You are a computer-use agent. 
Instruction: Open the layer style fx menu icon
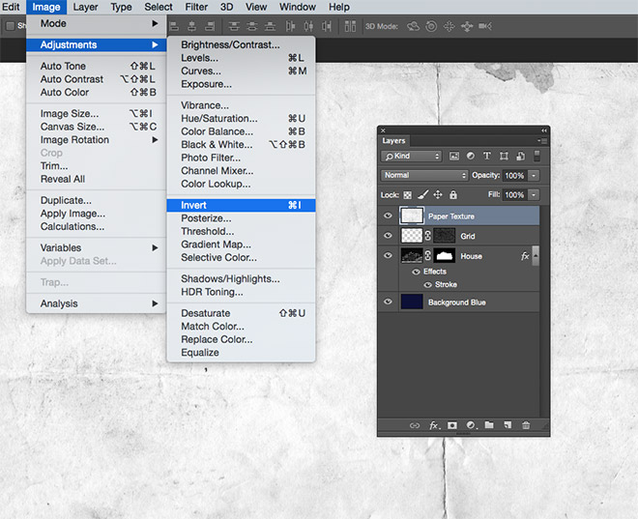[434, 425]
